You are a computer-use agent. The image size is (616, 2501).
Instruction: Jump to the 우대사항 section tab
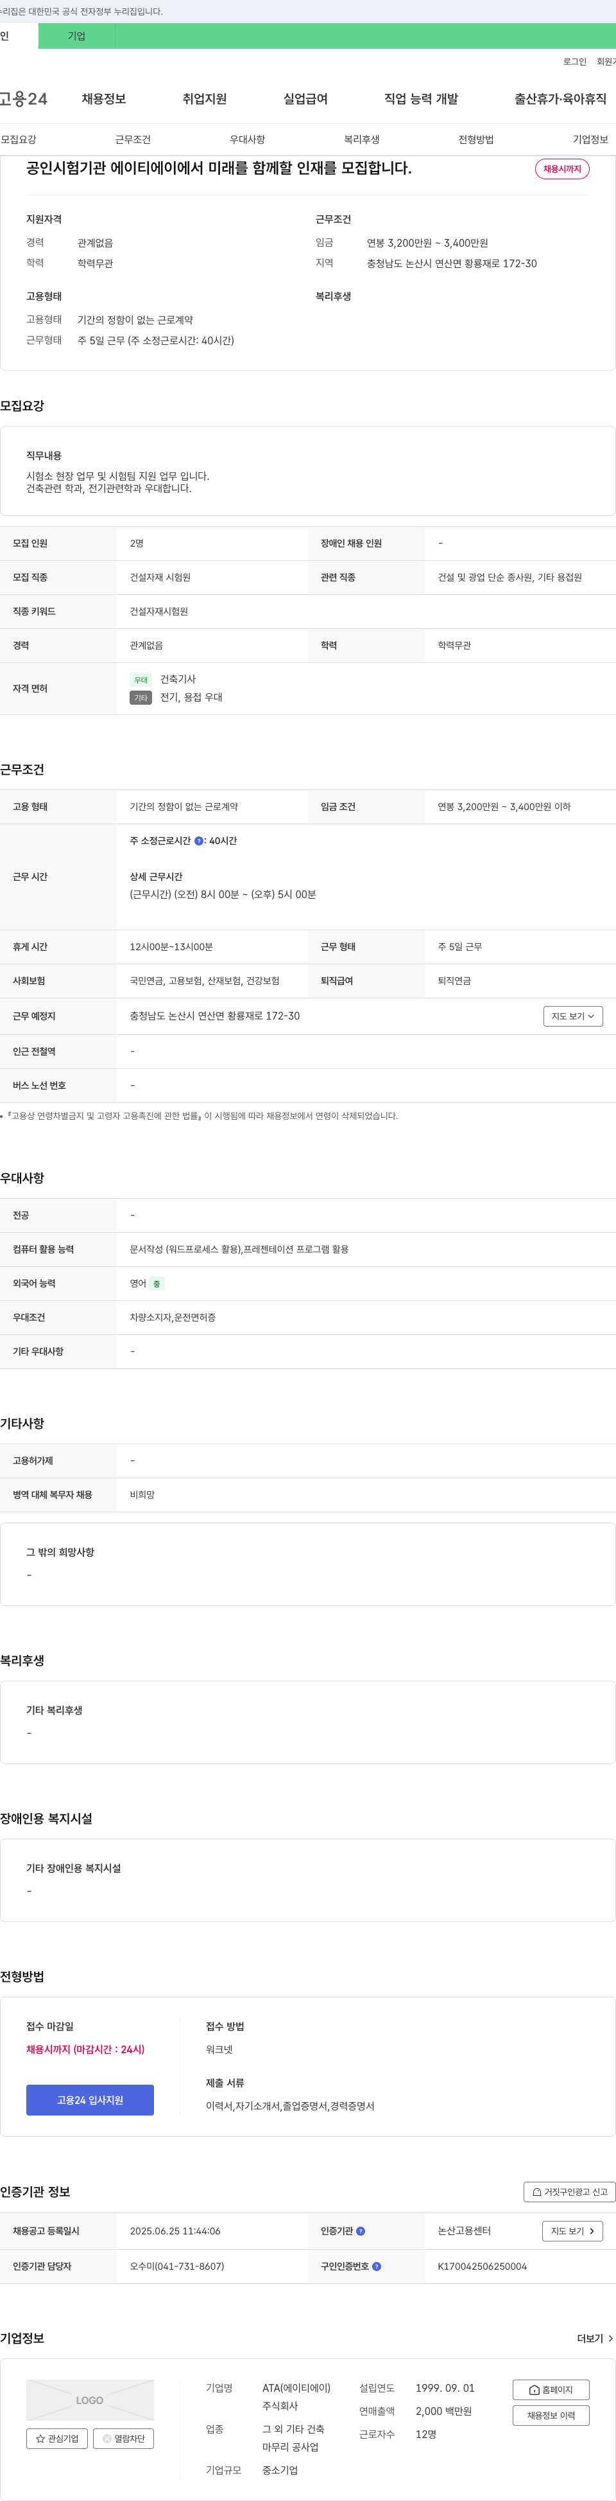coord(248,140)
